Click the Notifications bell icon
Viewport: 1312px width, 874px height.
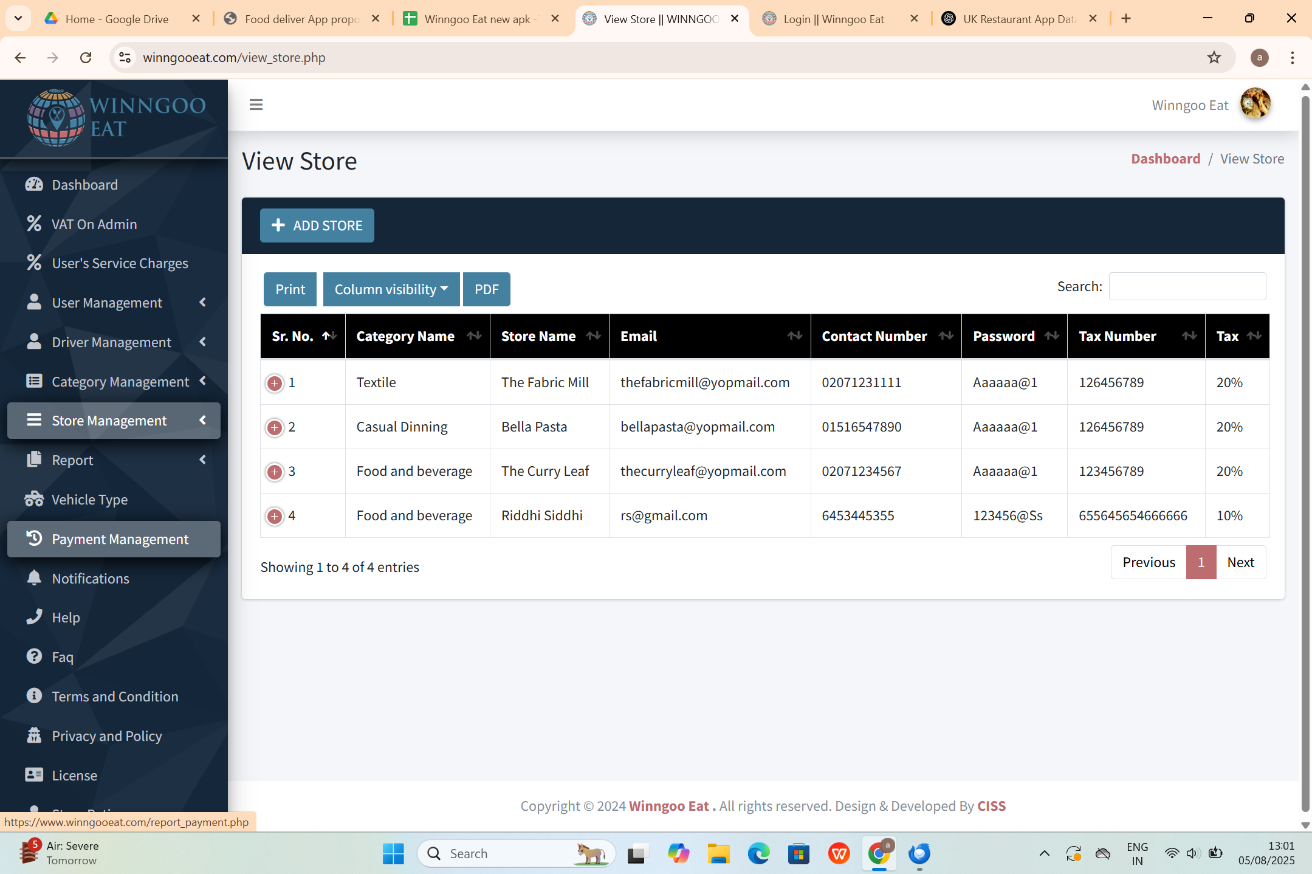point(34,578)
